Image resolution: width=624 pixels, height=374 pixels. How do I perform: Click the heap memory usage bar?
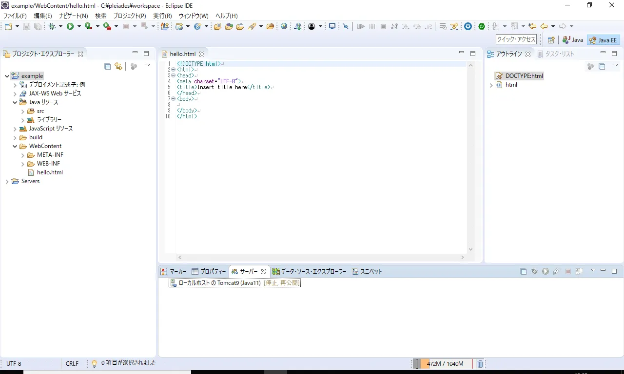(x=443, y=364)
